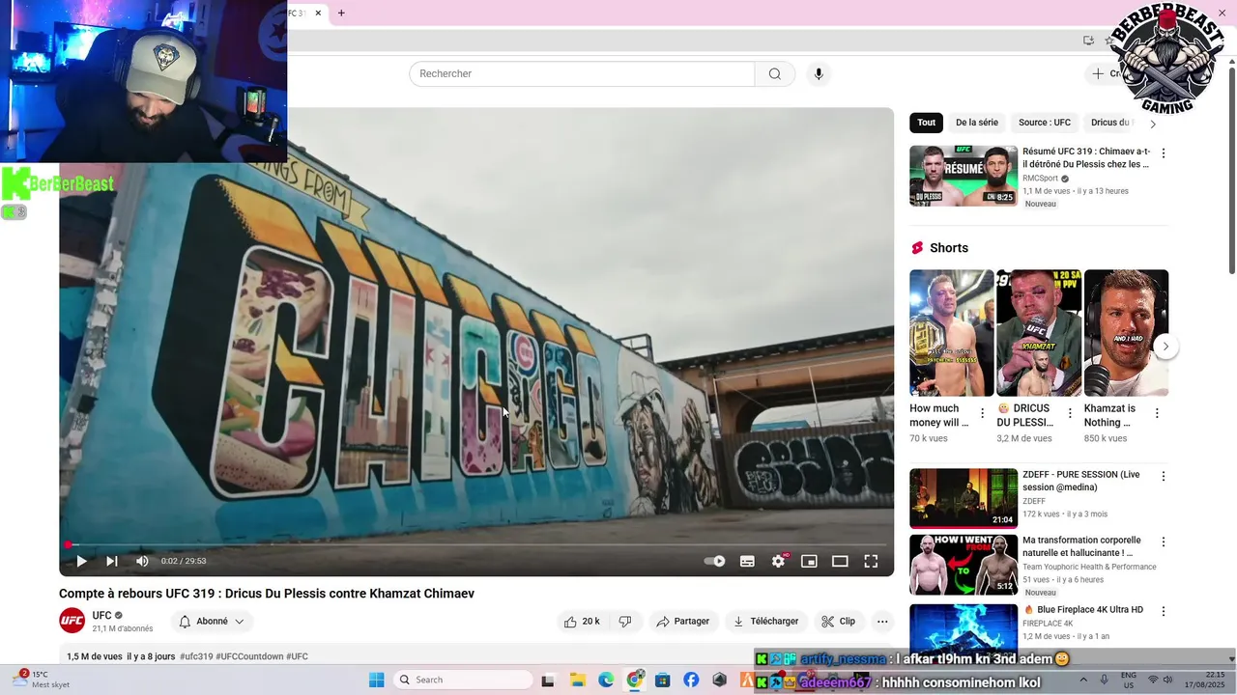The image size is (1237, 695).
Task: Close the current browser tab
Action: [318, 14]
